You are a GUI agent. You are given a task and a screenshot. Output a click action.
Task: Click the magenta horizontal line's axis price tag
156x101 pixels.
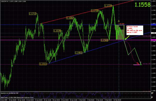(154, 40)
